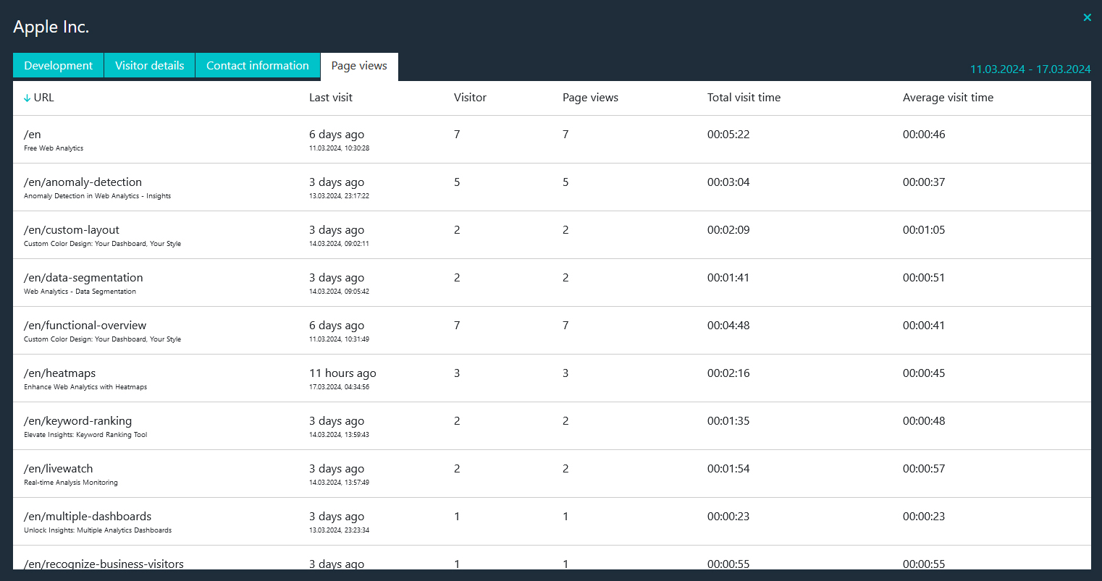
Task: Click total visit time 00:03:04
Action: 728,182
